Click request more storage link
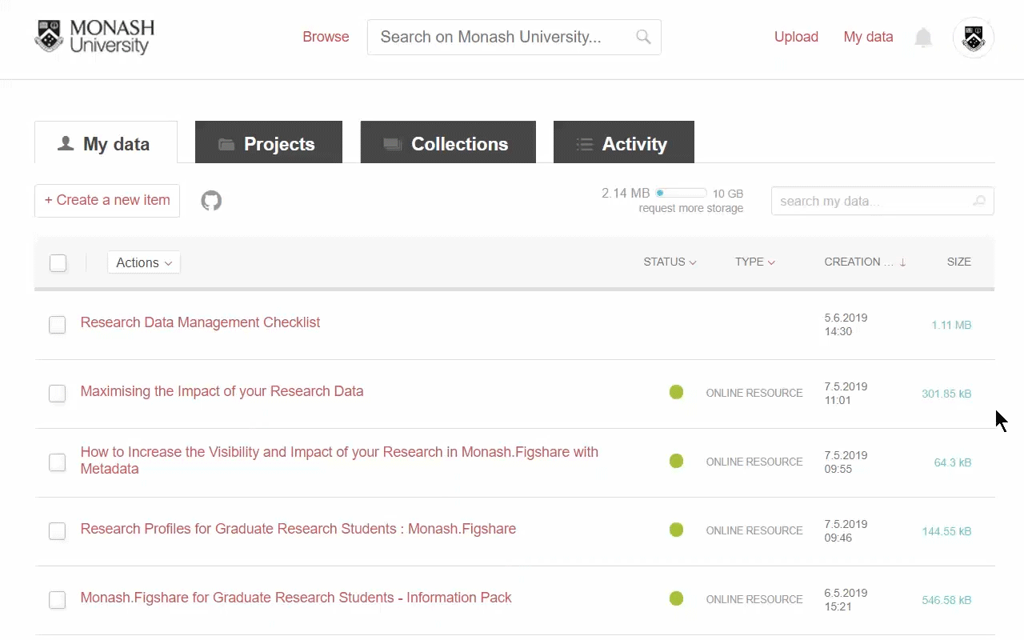 pyautogui.click(x=691, y=208)
